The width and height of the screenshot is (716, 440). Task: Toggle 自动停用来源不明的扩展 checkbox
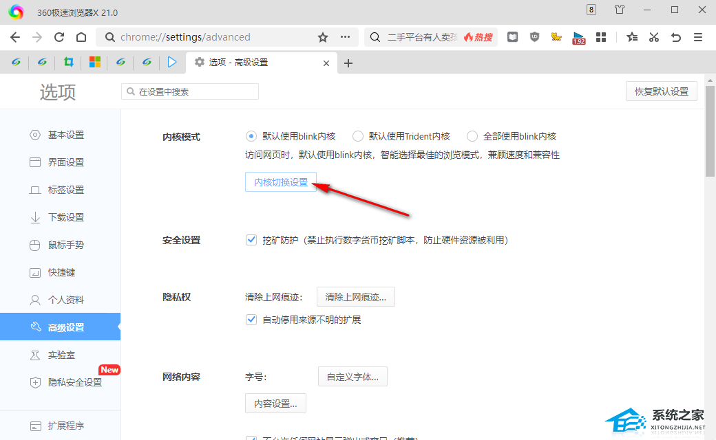coord(251,320)
